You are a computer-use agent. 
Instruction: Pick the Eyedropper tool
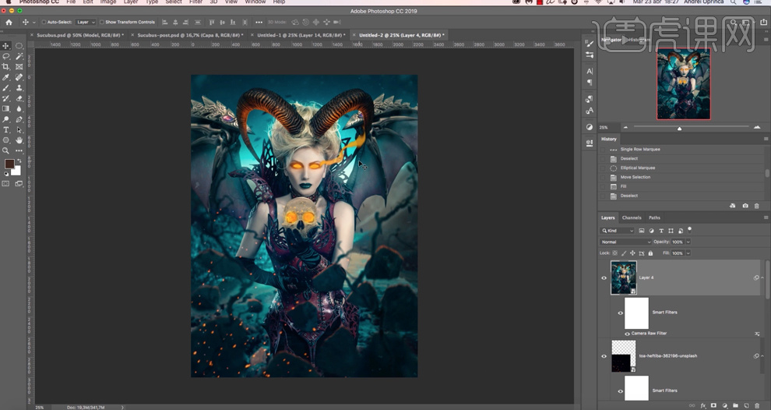point(6,77)
